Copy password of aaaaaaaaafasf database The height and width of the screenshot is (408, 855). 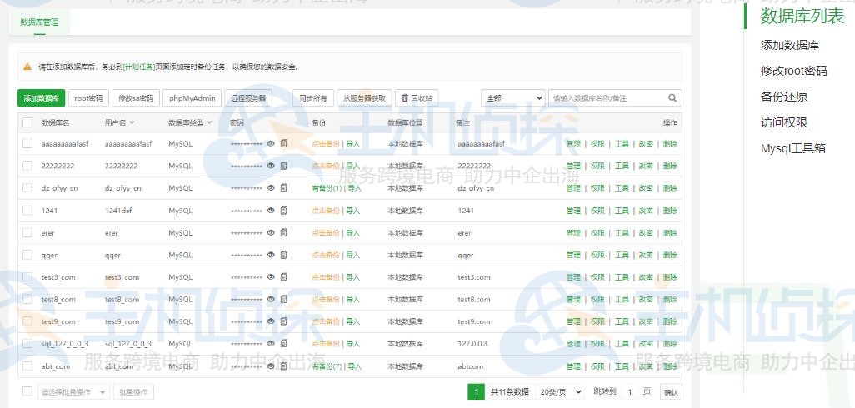283,143
